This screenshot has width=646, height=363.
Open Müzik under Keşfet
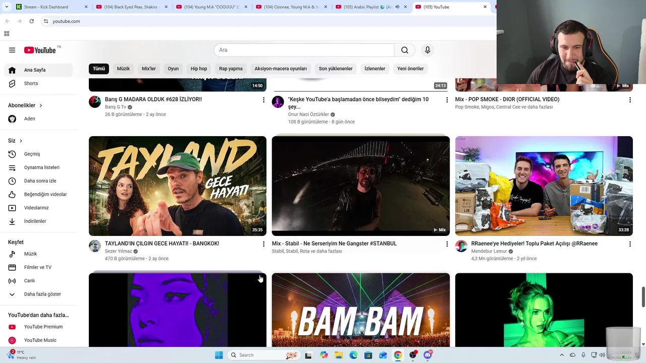click(38, 254)
